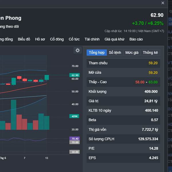Click the latest green candlestick
Screen dimensions: 172x172
tap(47, 77)
